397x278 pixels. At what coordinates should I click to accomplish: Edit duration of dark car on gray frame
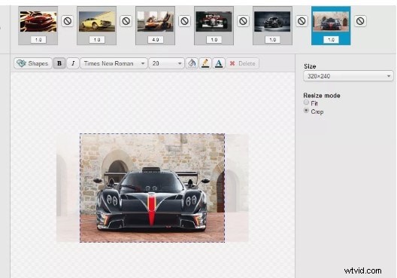[x=272, y=40]
